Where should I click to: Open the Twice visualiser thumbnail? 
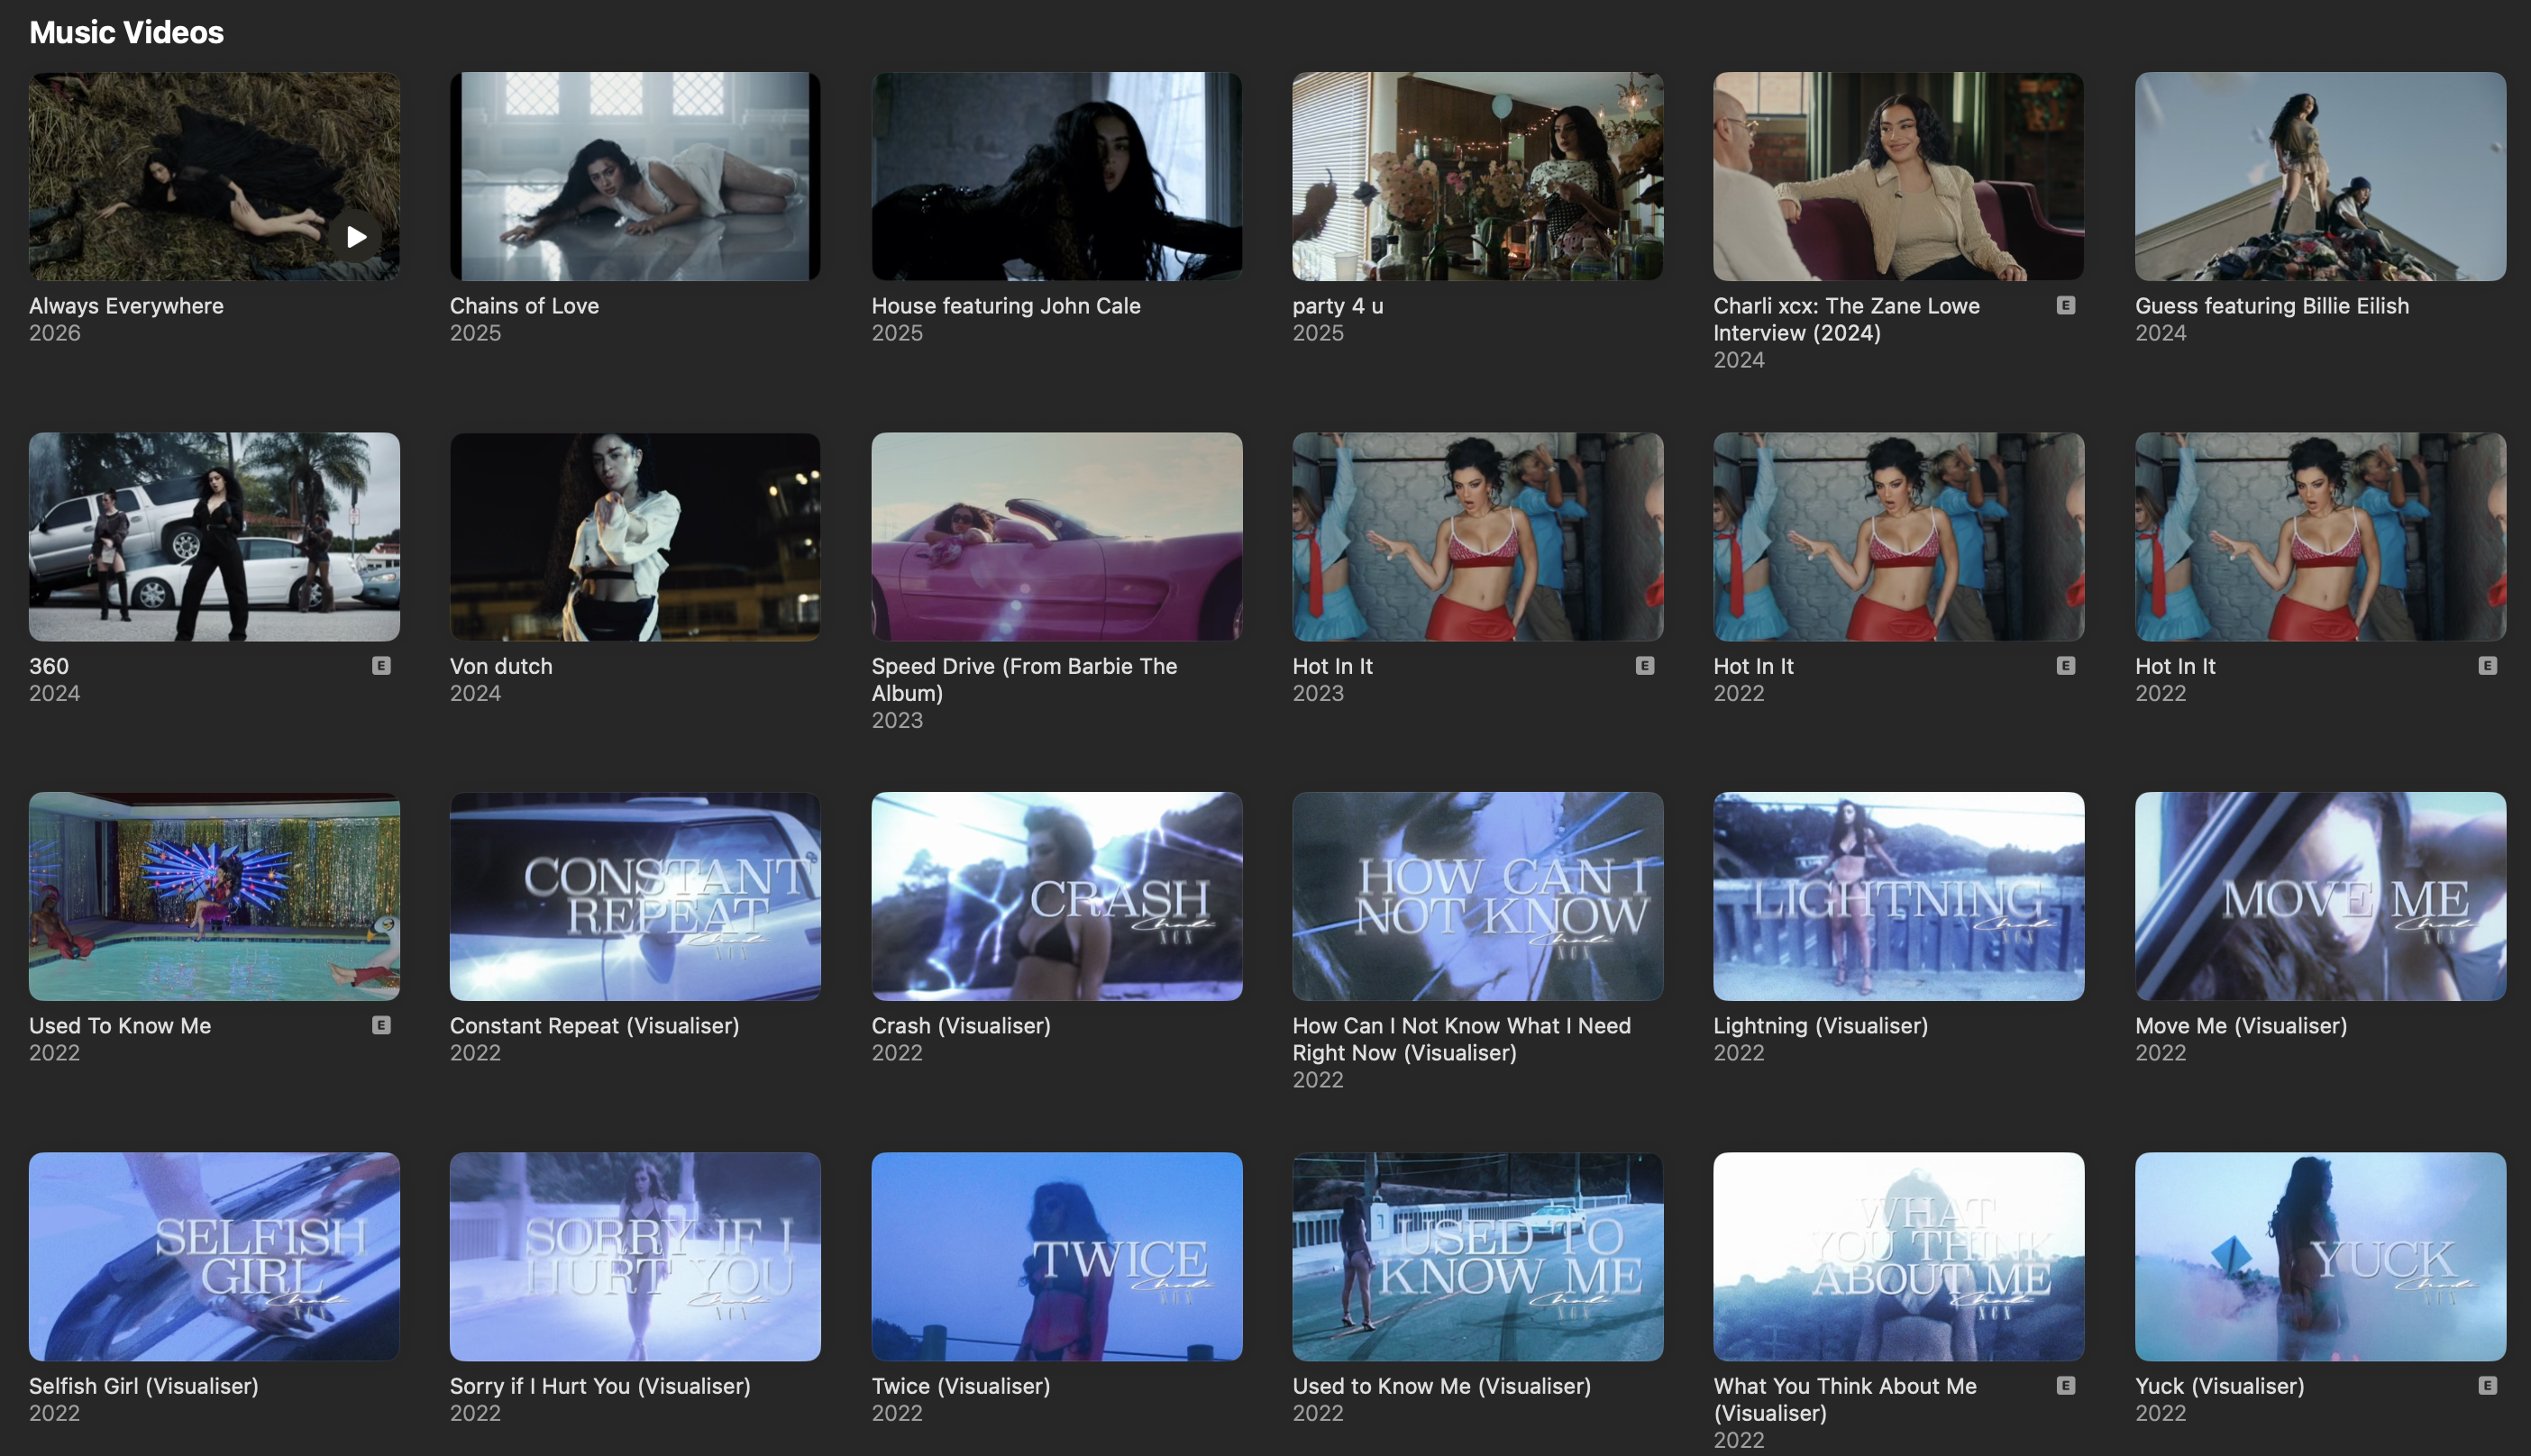click(x=1056, y=1256)
